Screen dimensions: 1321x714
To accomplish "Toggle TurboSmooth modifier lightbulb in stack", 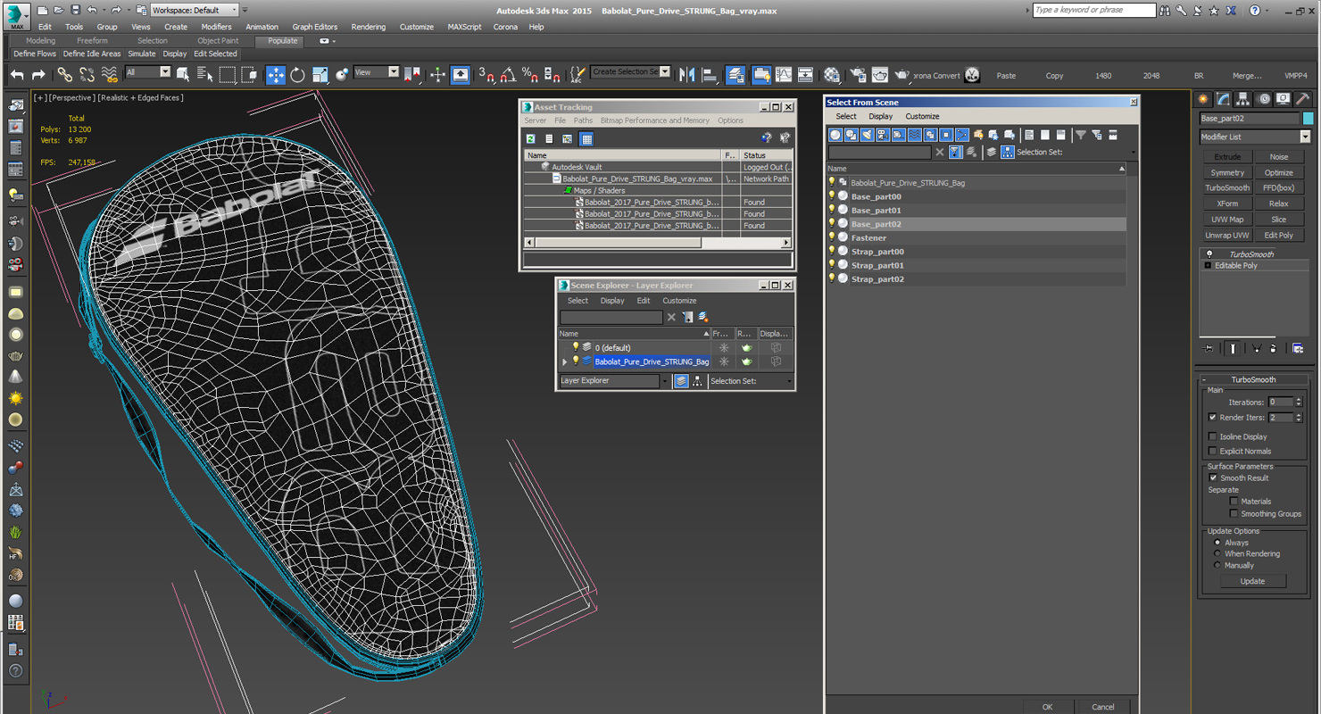I will point(1209,254).
